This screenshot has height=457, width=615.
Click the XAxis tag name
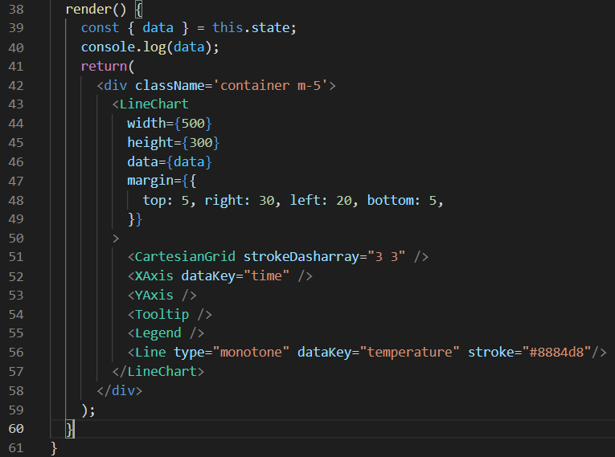click(154, 276)
